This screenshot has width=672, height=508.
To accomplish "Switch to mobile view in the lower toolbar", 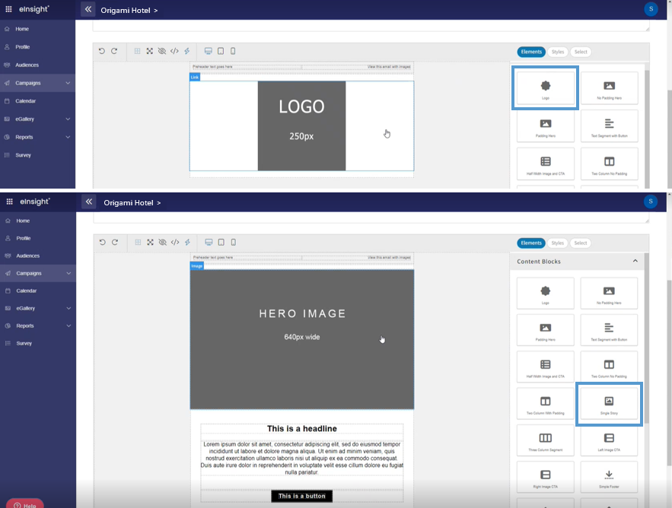I will 233,242.
